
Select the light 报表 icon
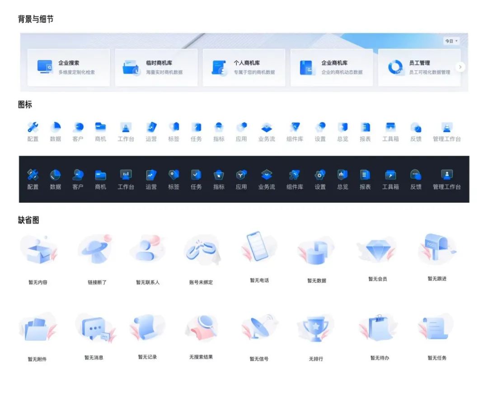tap(365, 127)
